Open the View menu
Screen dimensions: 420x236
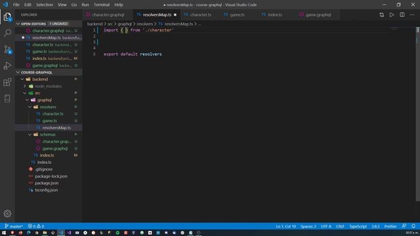click(x=62, y=5)
